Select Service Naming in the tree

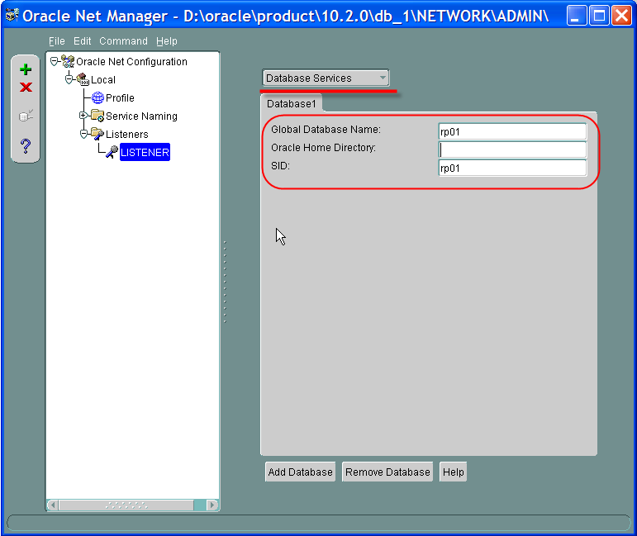[141, 116]
